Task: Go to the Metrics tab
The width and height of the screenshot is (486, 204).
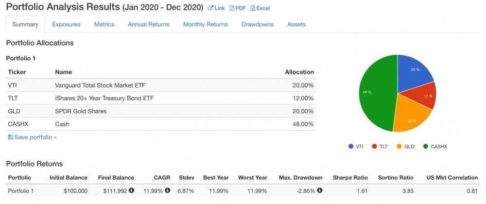Action: 104,24
